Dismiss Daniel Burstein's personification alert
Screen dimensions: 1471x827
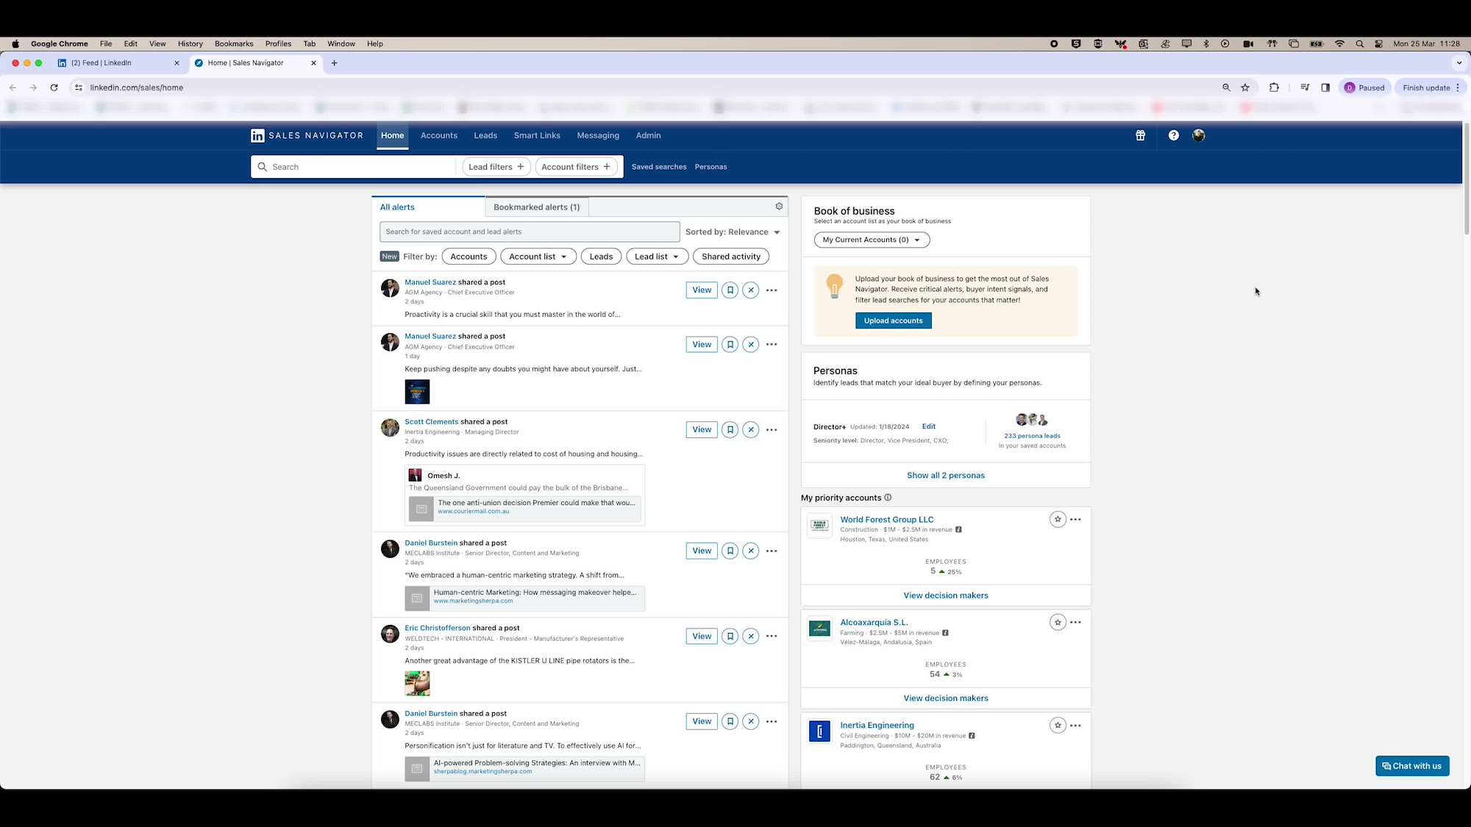pyautogui.click(x=750, y=722)
